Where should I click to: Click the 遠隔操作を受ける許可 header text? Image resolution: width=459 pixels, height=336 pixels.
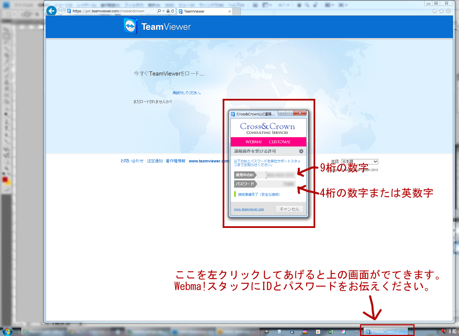(255, 151)
